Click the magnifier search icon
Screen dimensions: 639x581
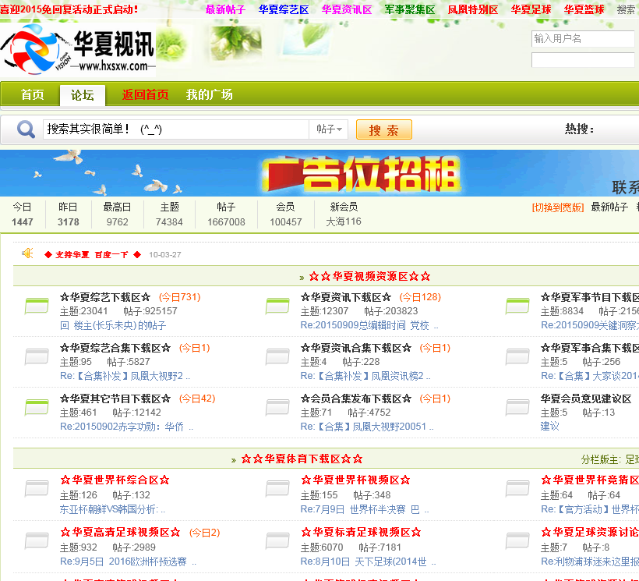coord(26,129)
